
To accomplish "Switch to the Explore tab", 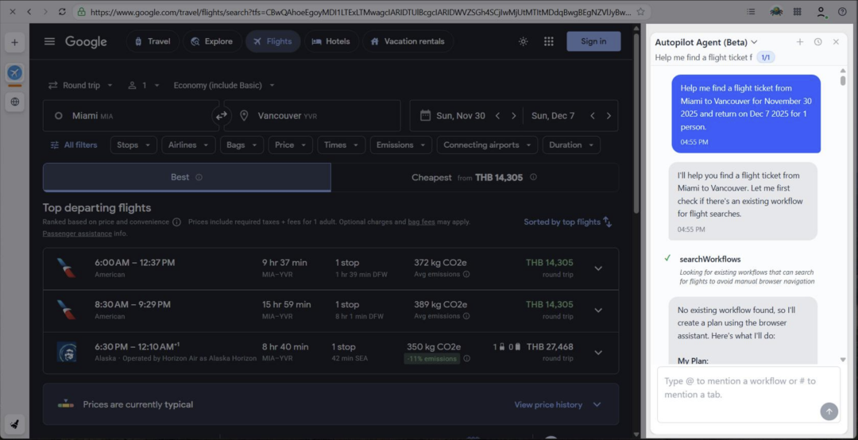I will pos(212,41).
